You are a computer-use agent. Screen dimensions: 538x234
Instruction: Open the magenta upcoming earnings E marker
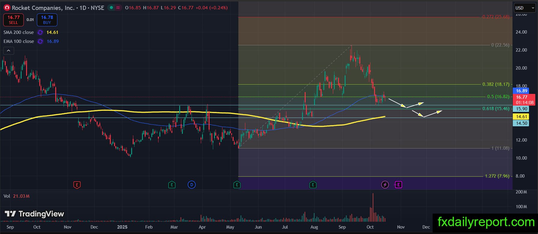pyautogui.click(x=398, y=185)
